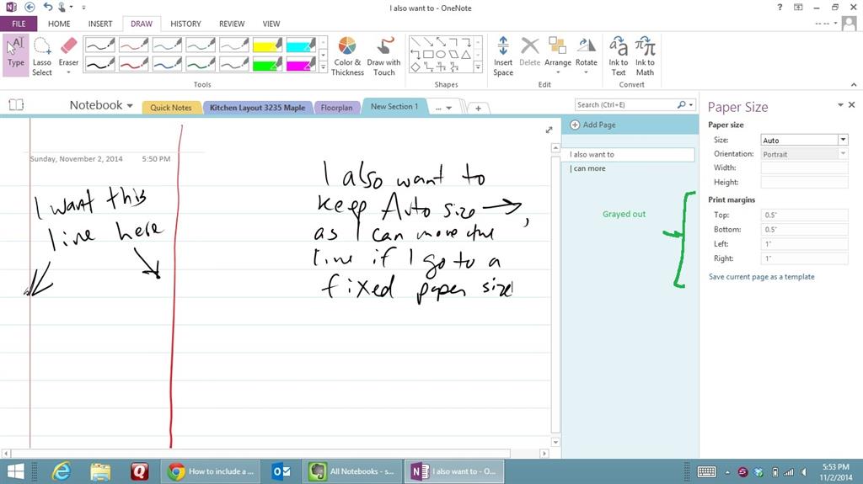This screenshot has height=484, width=863.
Task: Click the Top margin field
Action: tap(804, 215)
